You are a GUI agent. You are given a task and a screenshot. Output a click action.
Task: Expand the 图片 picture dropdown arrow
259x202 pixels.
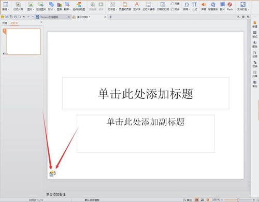tap(33, 9)
